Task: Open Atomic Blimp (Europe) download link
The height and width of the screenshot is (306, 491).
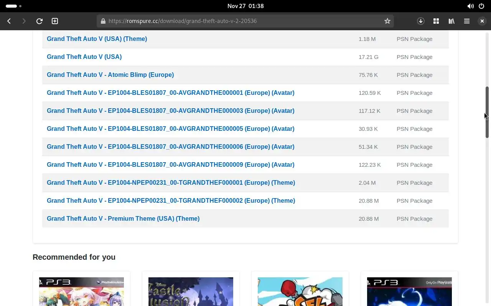Action: [x=110, y=75]
